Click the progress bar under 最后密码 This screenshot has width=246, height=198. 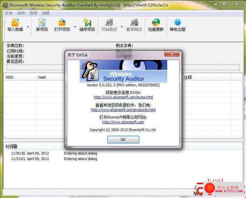(123, 67)
